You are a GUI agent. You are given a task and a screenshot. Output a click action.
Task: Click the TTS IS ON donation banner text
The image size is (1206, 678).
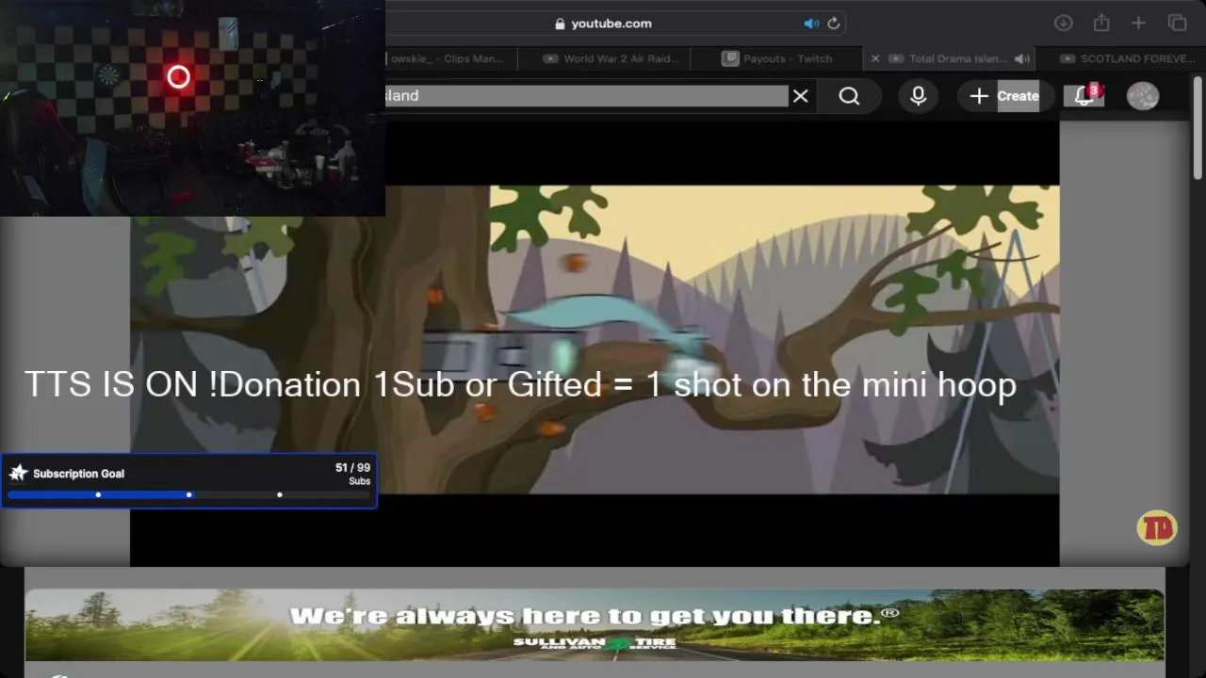pos(520,384)
